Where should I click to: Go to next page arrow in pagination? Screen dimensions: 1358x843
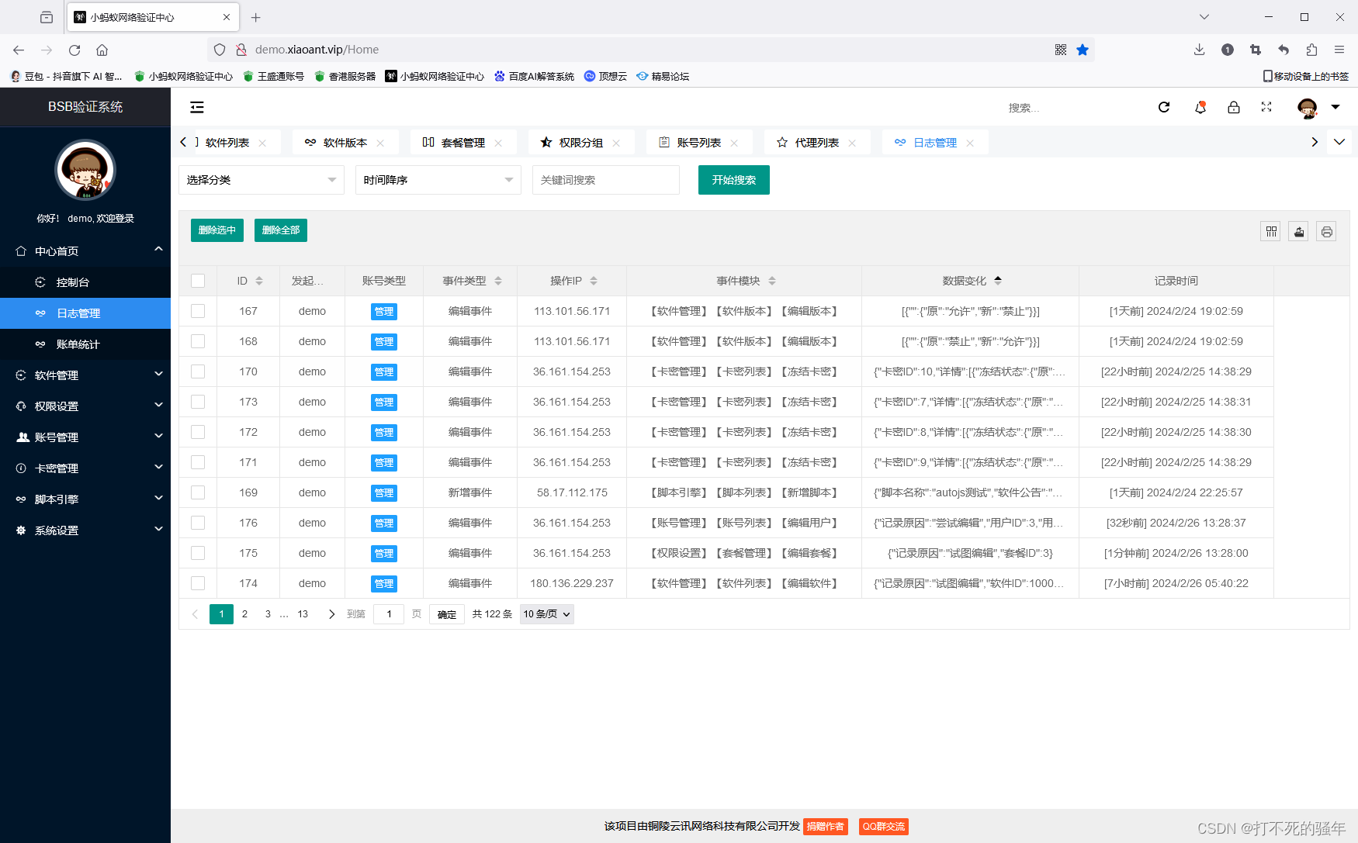pyautogui.click(x=331, y=614)
